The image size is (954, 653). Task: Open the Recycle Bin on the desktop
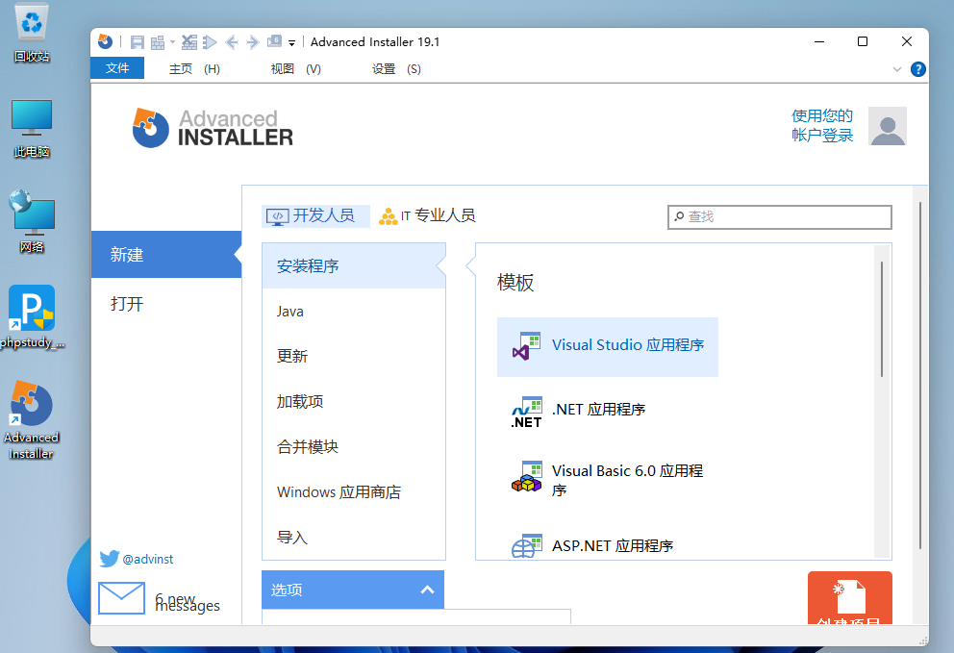pyautogui.click(x=32, y=34)
